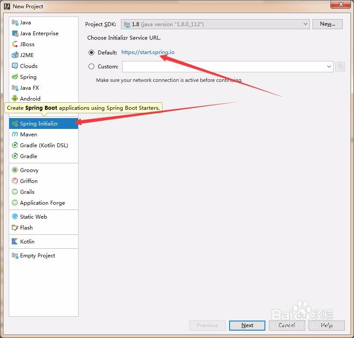Viewport: 354px width, 338px height.
Task: Click the "Clouds" label
Action: point(29,66)
